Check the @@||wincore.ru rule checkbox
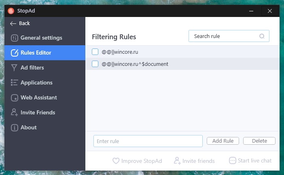This screenshot has height=175, width=284. pos(95,52)
